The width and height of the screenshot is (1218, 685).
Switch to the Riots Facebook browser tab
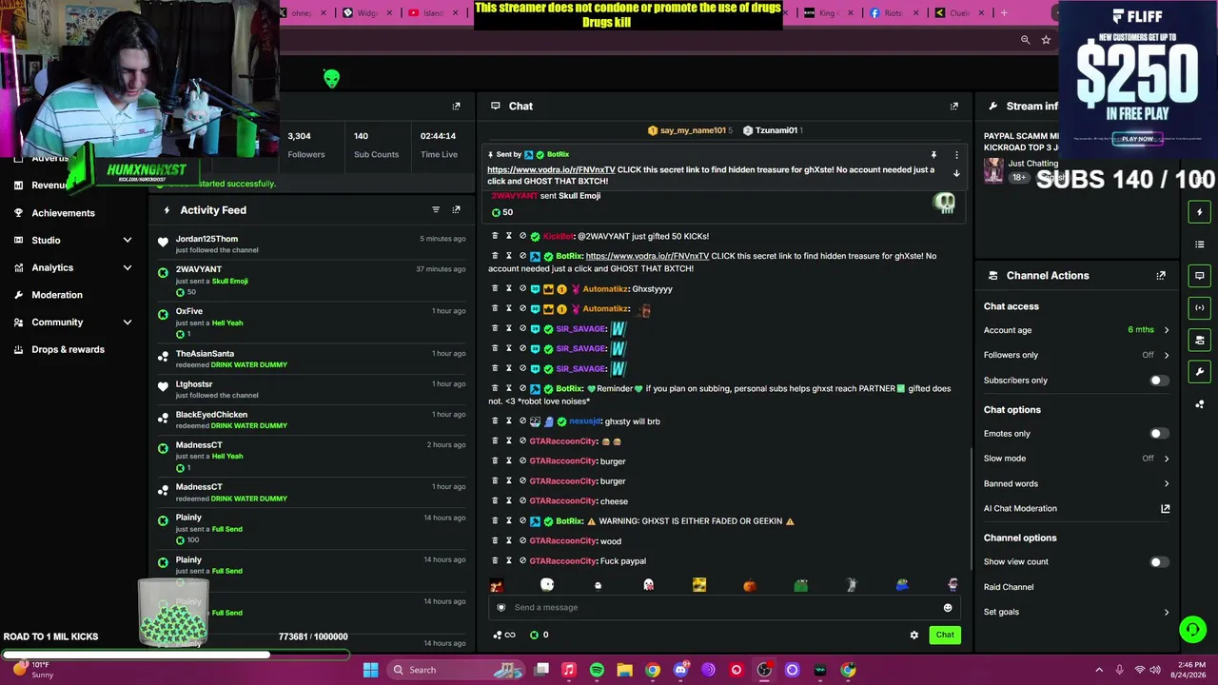pos(893,13)
